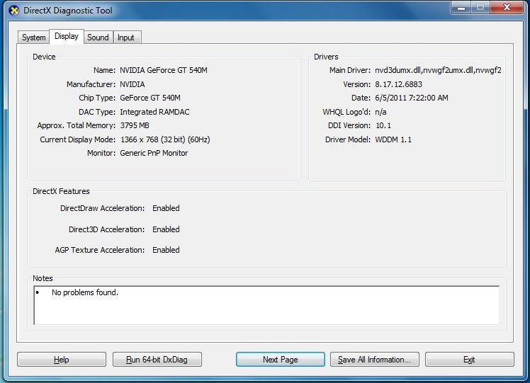Click the WHQL Logo'd value "n/a"
Image resolution: width=530 pixels, height=383 pixels.
(x=380, y=112)
